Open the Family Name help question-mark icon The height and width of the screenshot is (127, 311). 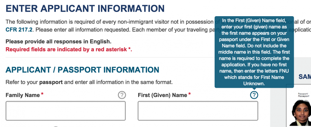pyautogui.click(x=122, y=95)
